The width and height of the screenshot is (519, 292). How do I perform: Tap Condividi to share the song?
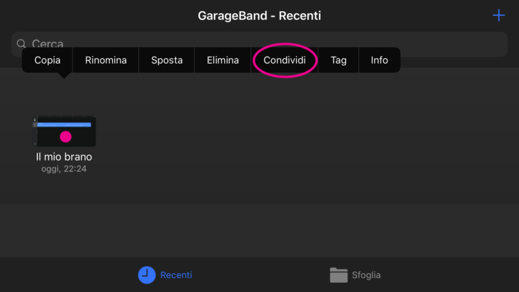point(284,60)
